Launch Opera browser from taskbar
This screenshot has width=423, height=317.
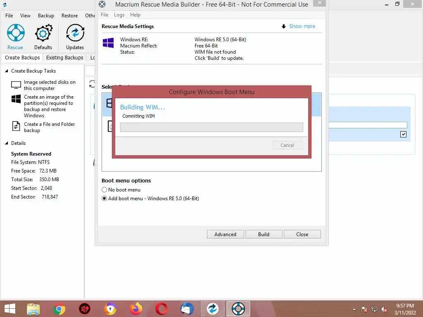tap(162, 309)
